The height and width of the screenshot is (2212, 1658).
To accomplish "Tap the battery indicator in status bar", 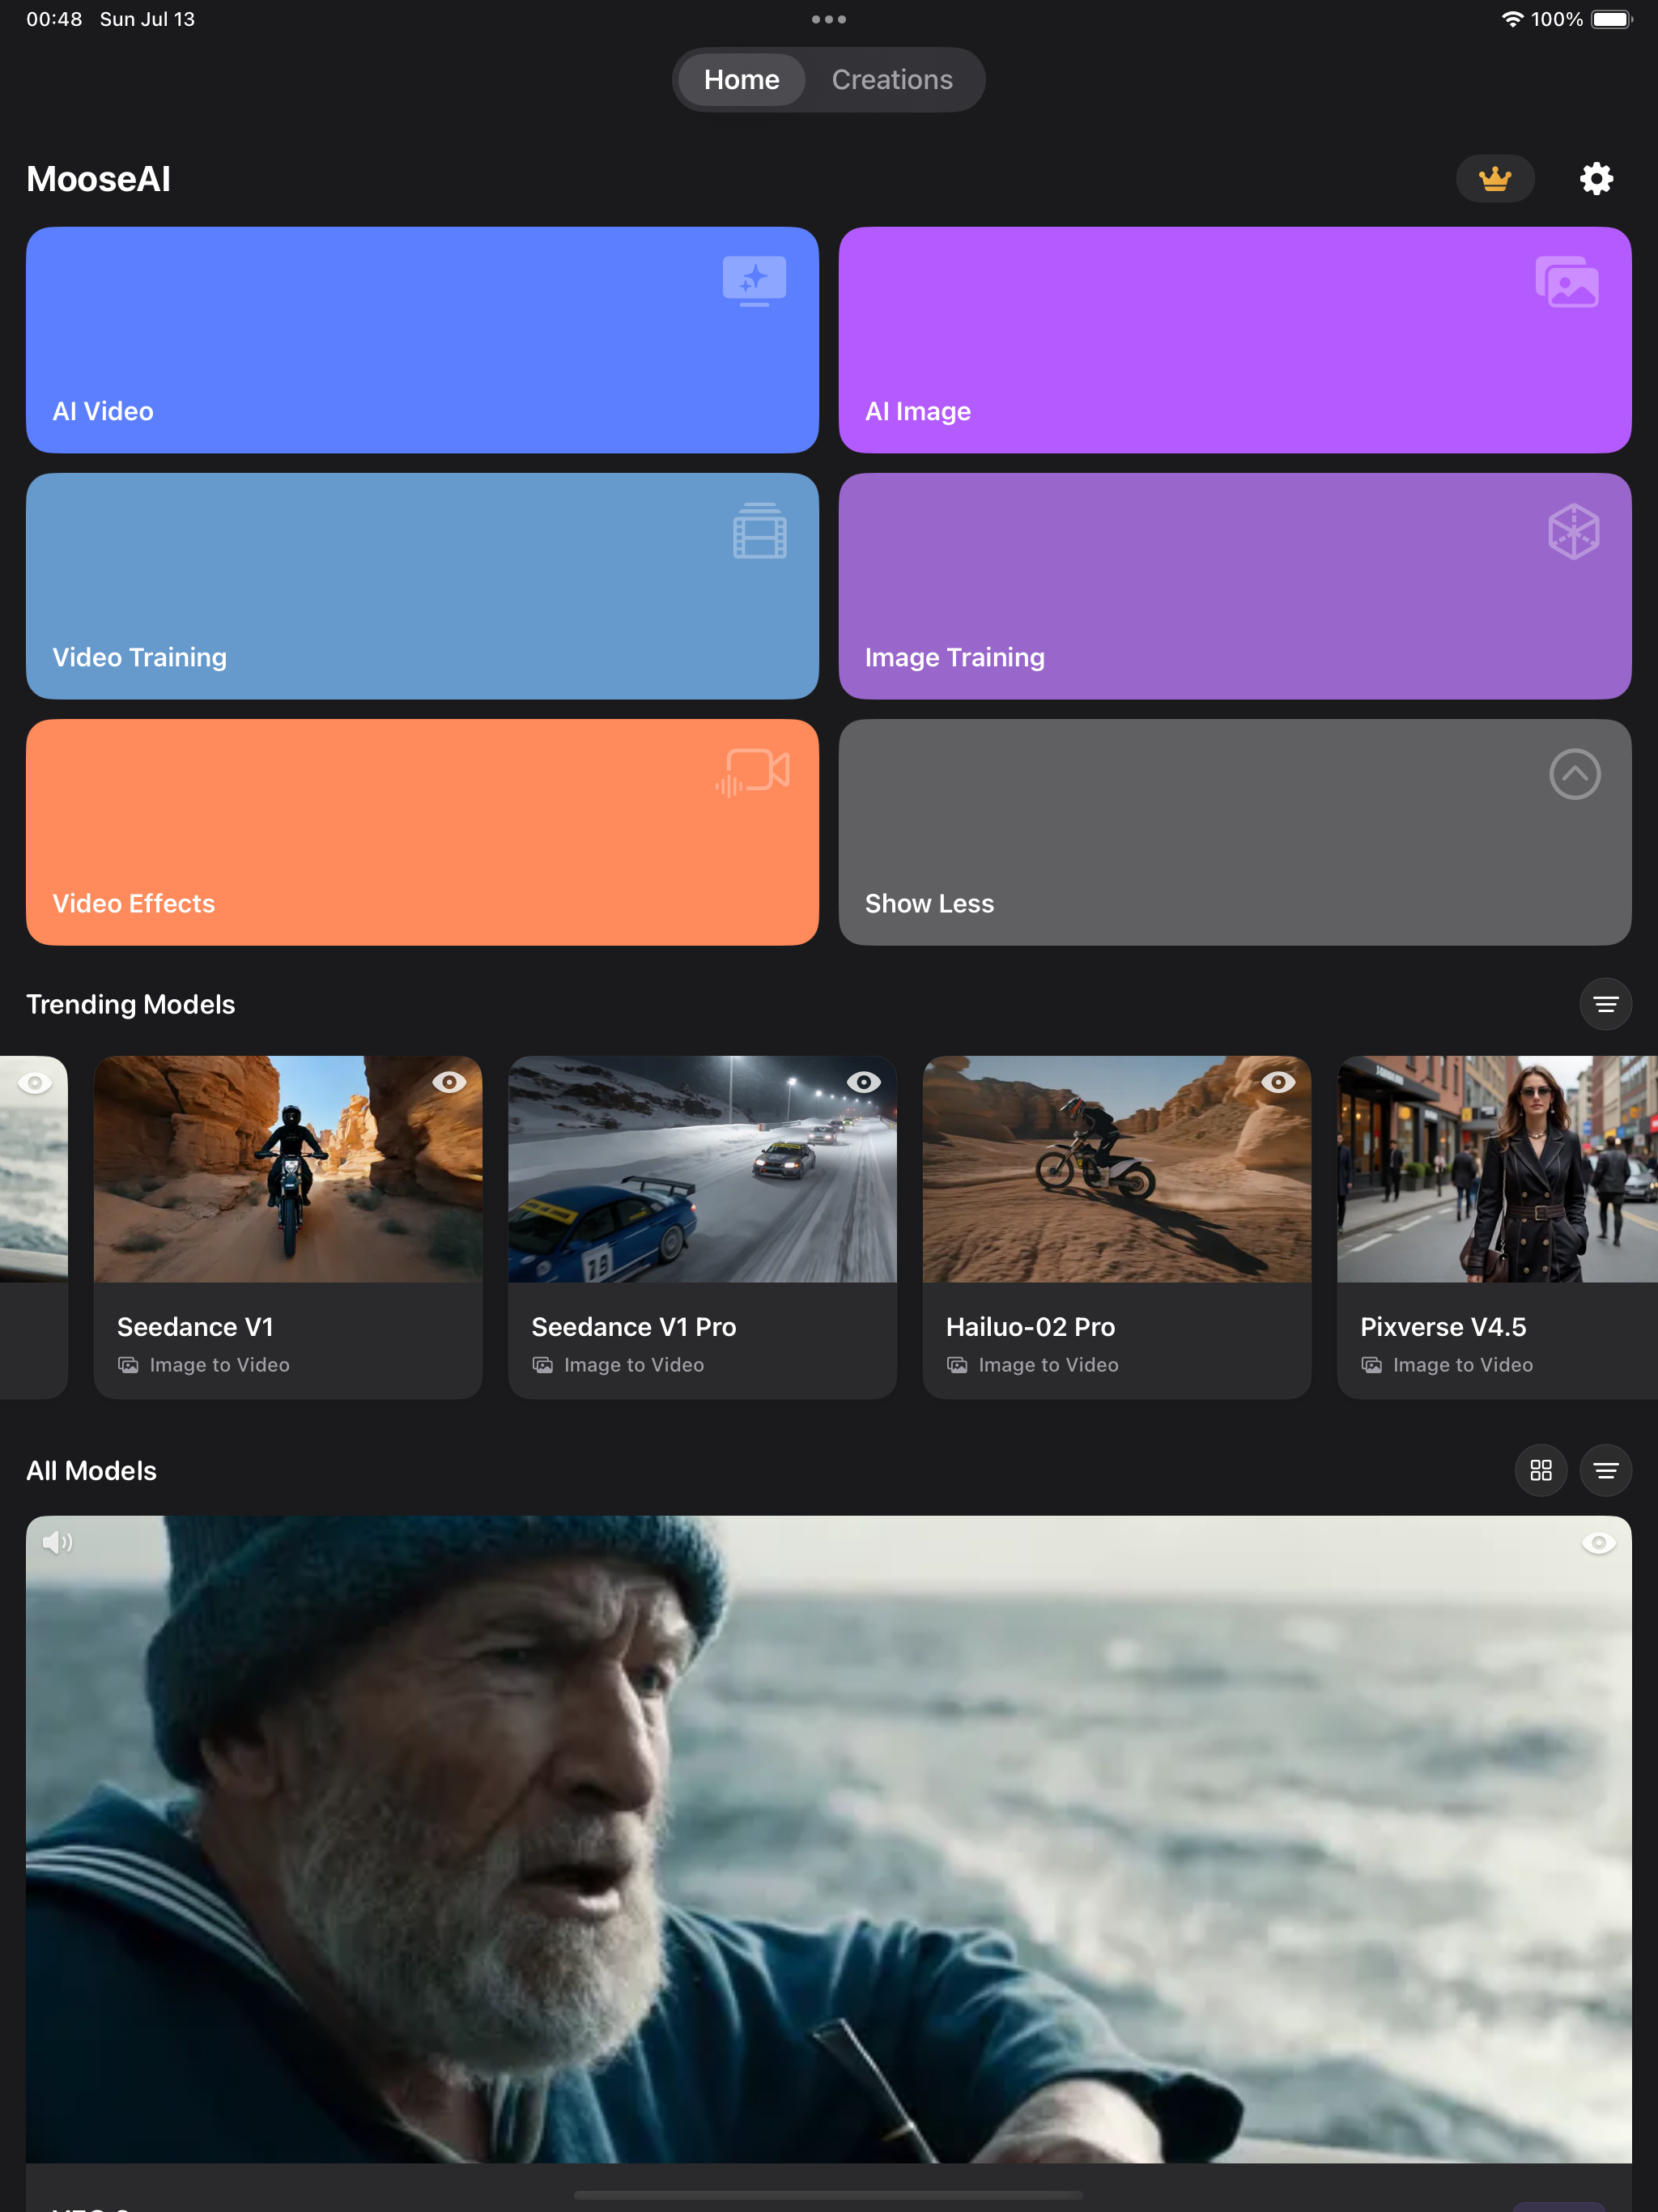I will point(1611,19).
